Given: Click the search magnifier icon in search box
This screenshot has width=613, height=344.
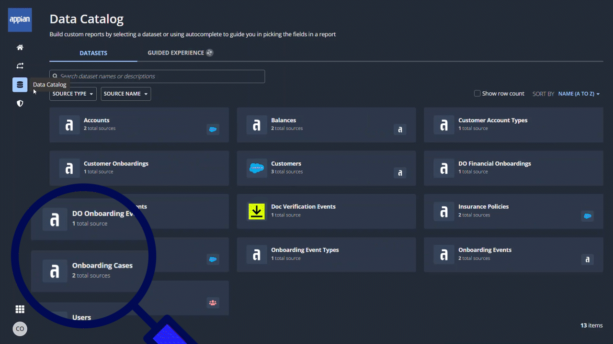Looking at the screenshot, I should [x=55, y=76].
